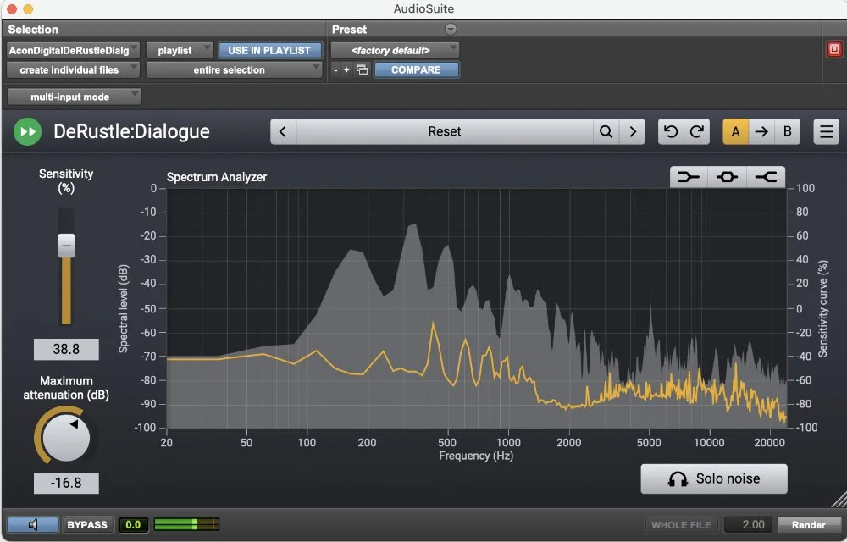Select the first sensitivity curve shape icon
This screenshot has height=542, width=847.
pyautogui.click(x=689, y=177)
